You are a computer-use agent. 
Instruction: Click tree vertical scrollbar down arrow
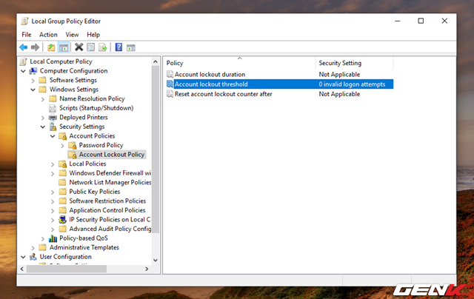156,261
